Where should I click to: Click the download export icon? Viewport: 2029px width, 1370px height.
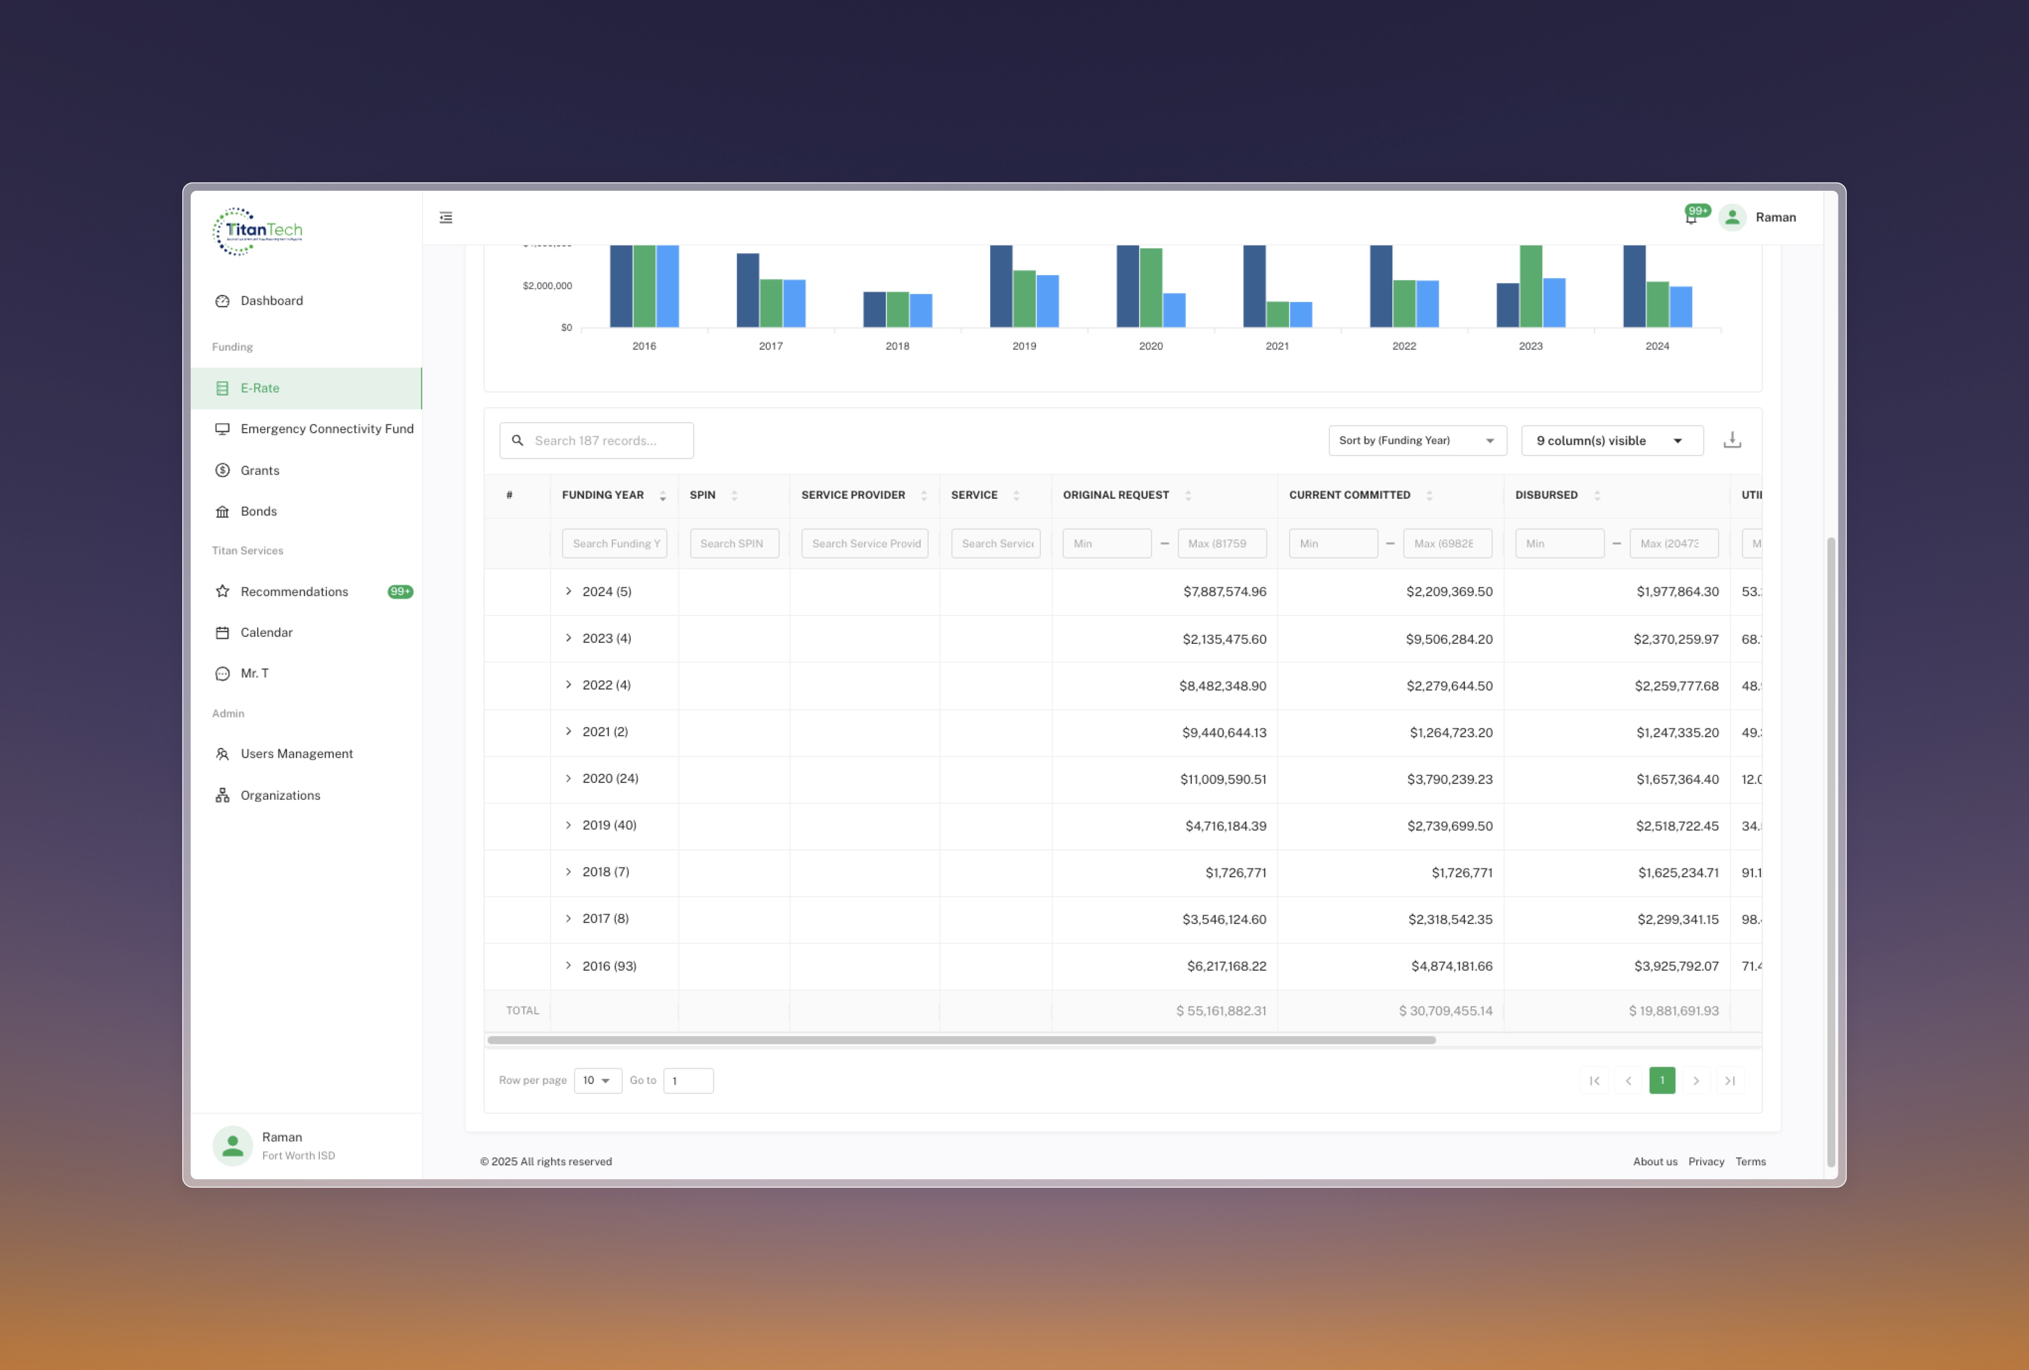click(x=1731, y=440)
